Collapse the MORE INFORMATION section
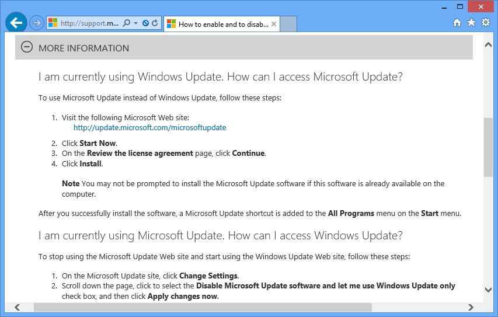The image size is (498, 317). coord(27,47)
